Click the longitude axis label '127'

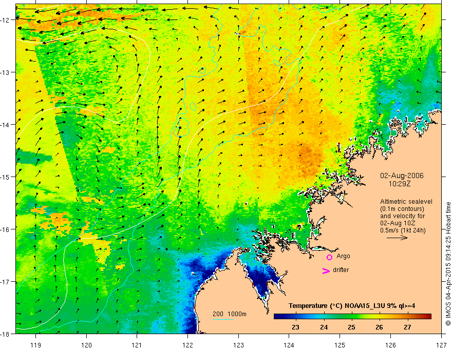click(x=441, y=345)
